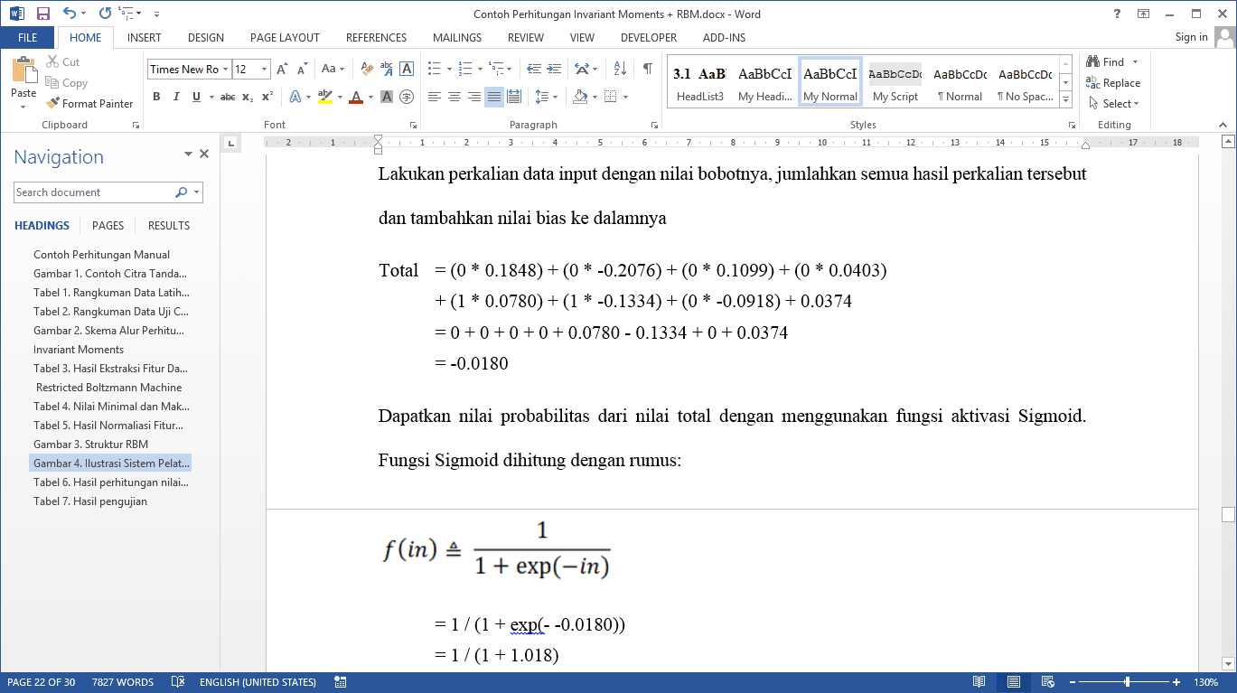Click the Sort icon in Paragraph group
The image size is (1237, 693).
(x=620, y=69)
